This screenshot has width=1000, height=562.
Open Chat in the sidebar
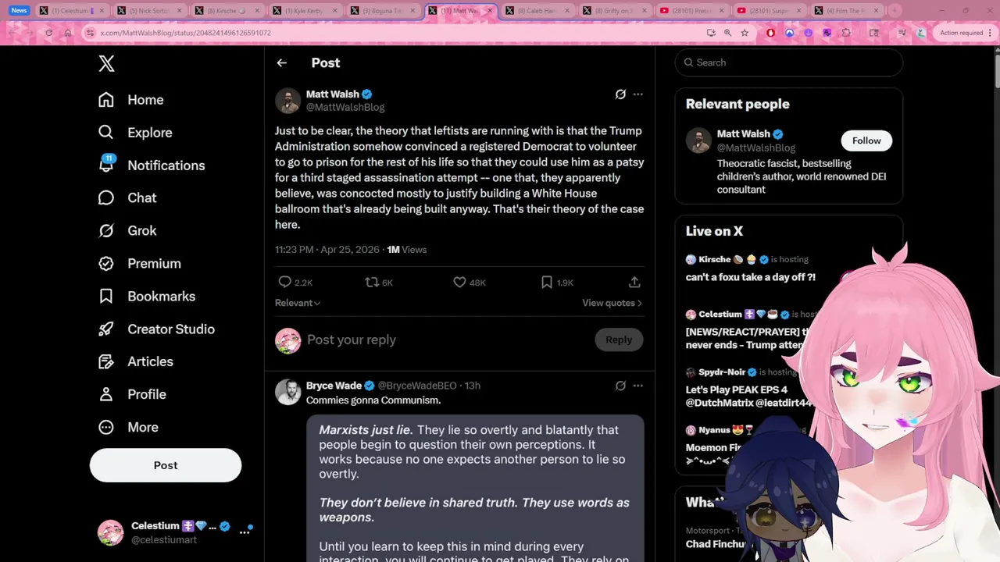[127, 198]
